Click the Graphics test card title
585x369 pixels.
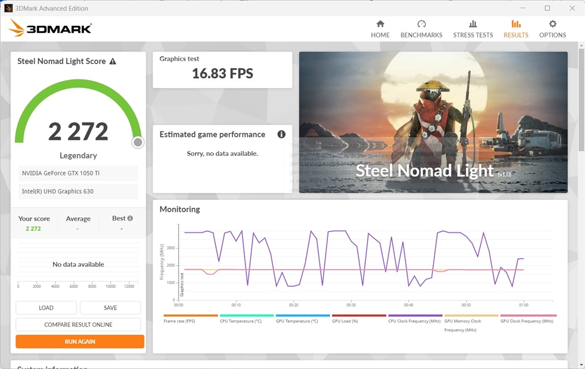[179, 59]
